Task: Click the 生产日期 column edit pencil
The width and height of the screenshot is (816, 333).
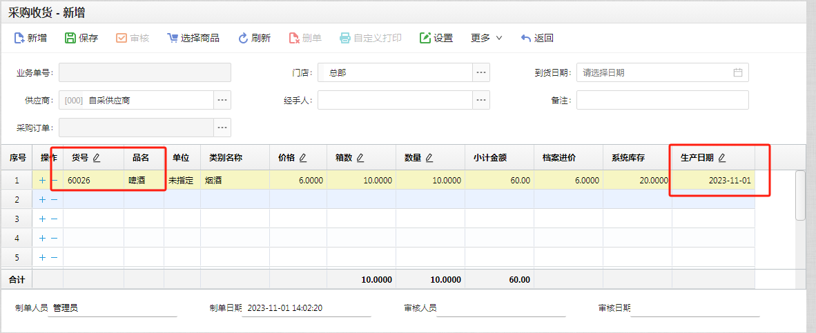Action: click(722, 158)
